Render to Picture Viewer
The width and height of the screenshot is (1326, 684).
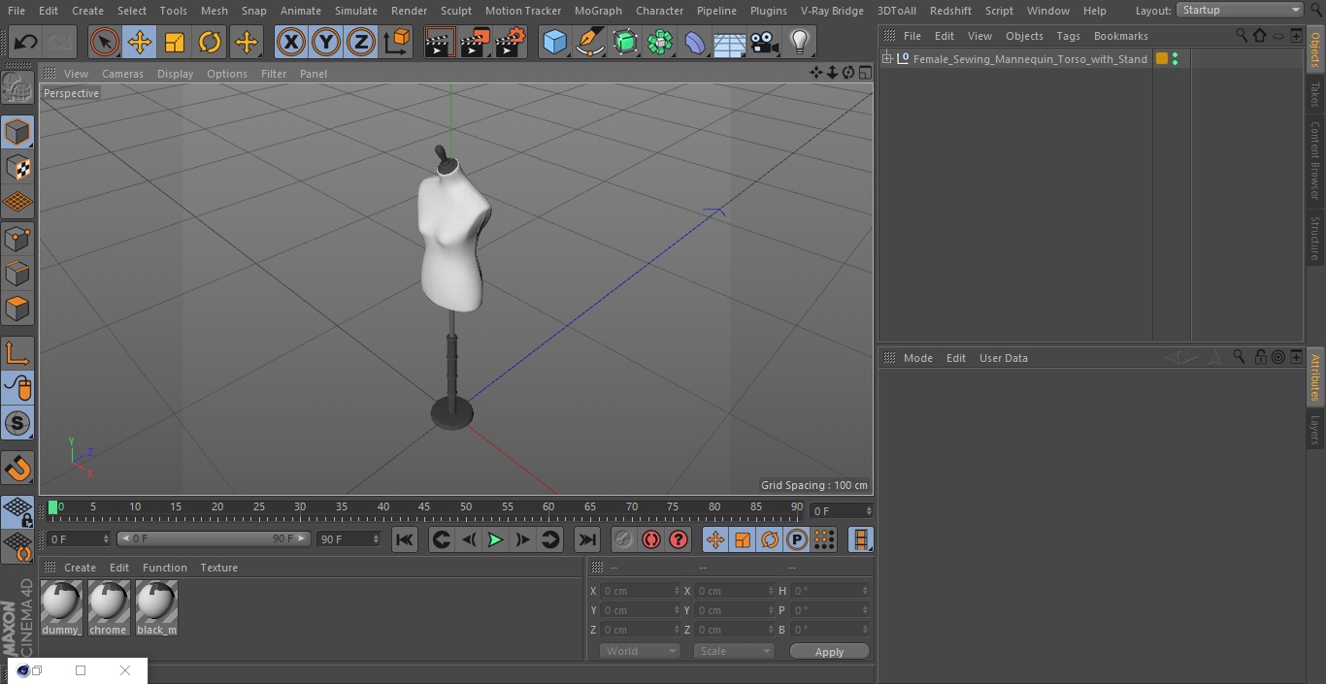pos(475,42)
